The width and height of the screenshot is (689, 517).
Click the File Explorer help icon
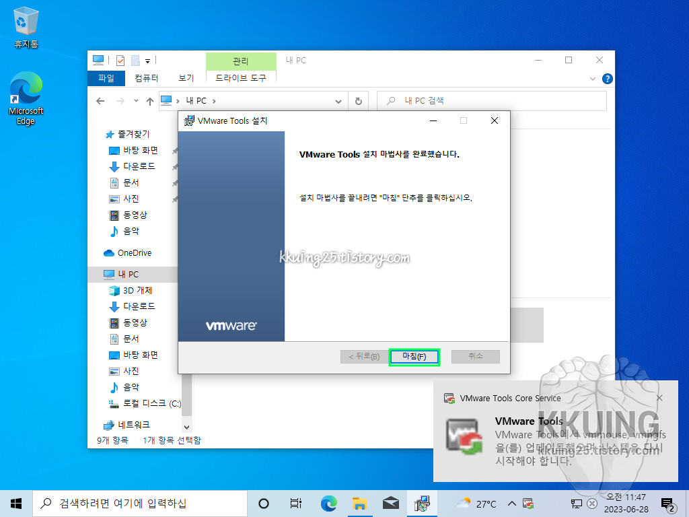pyautogui.click(x=608, y=79)
